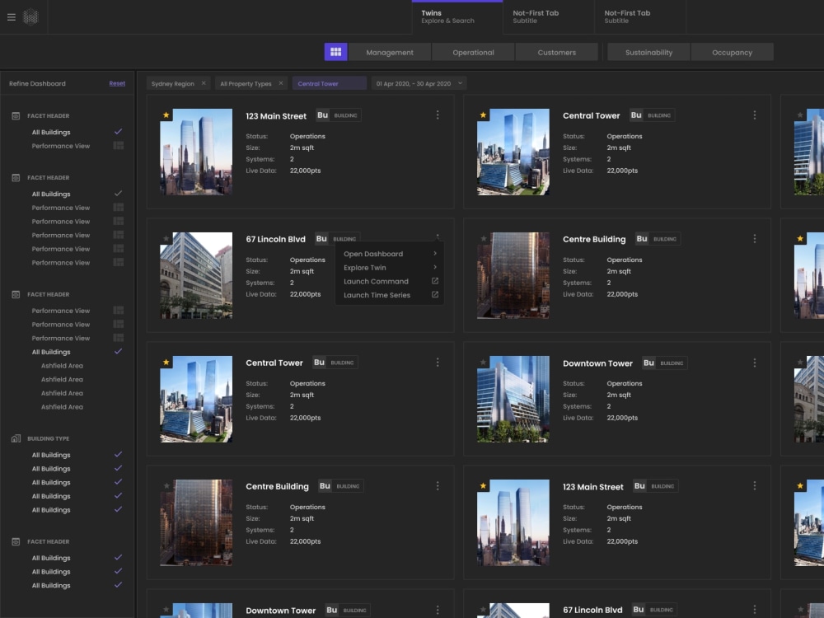Screen dimensions: 824x618
Task: Click the Building Type facet icon
Action: tap(16, 438)
